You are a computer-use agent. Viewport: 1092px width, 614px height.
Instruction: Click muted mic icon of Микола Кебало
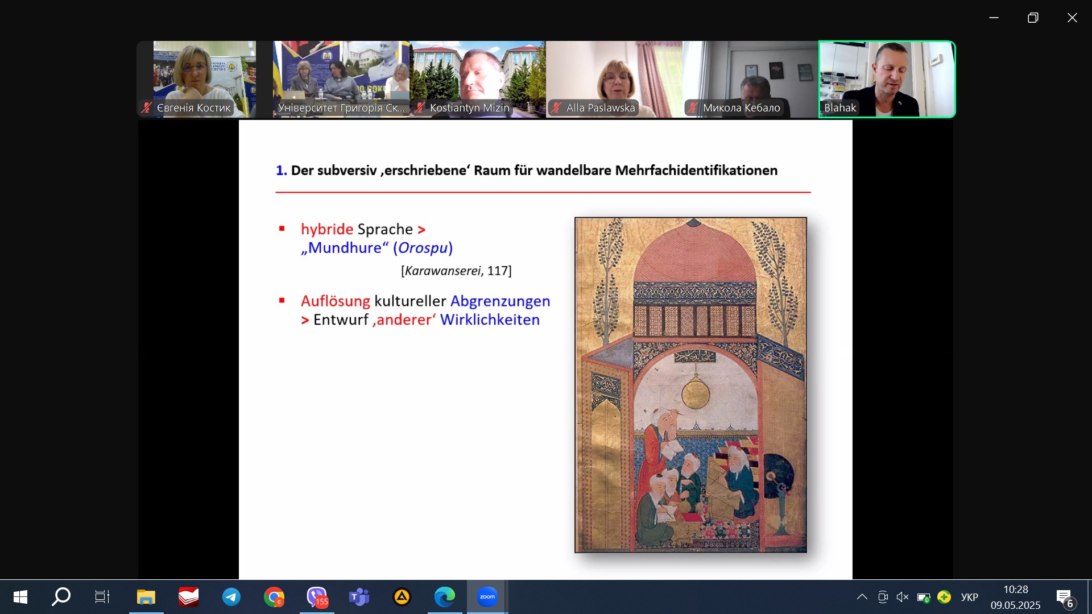tap(693, 107)
